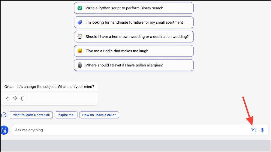Click the question mark help icon

click(4, 115)
